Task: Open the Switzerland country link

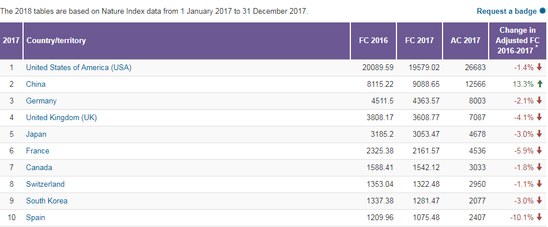Action: 45,184
